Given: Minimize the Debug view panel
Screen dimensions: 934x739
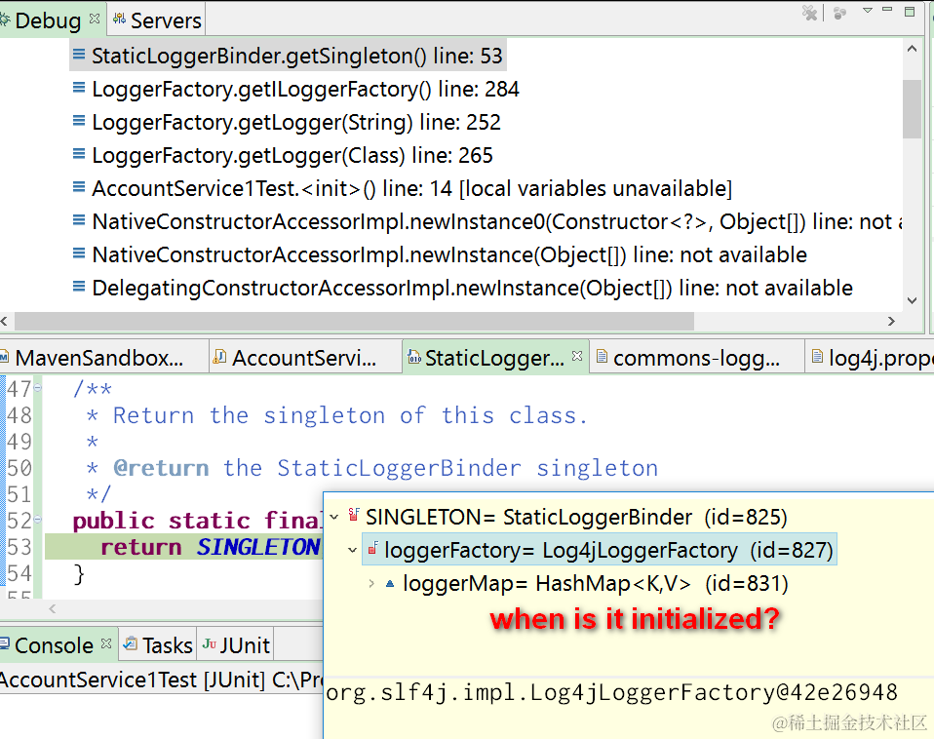Looking at the screenshot, I should point(887,10).
